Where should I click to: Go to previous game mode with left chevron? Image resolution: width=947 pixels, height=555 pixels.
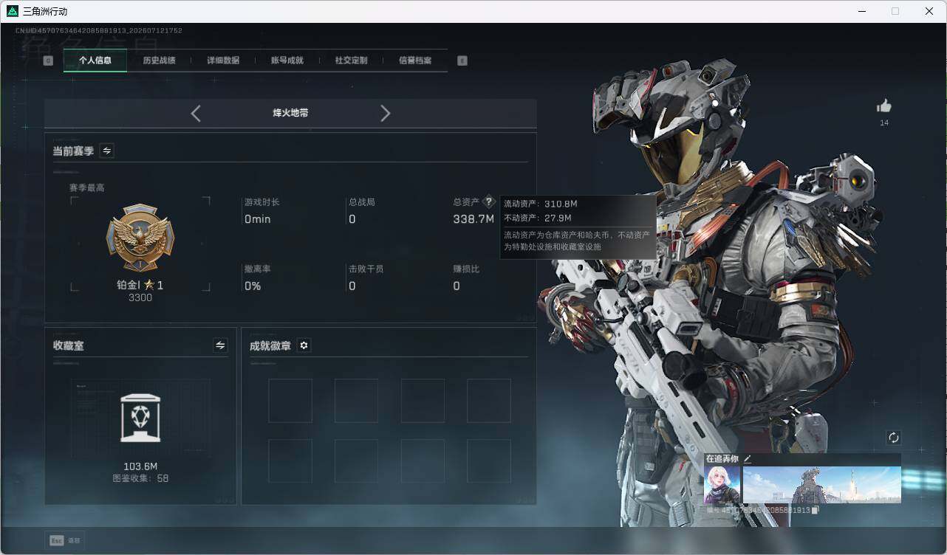pyautogui.click(x=196, y=113)
